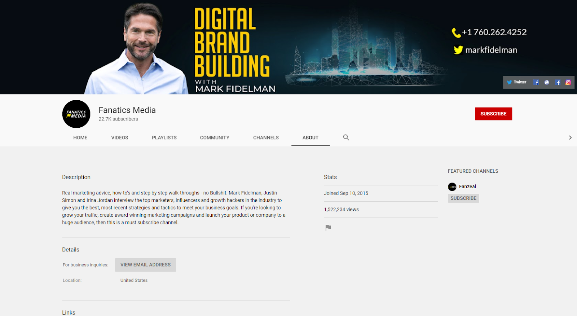Viewport: 577px width, 316px height.
Task: Report the channel using the flag icon
Action: [x=328, y=228]
